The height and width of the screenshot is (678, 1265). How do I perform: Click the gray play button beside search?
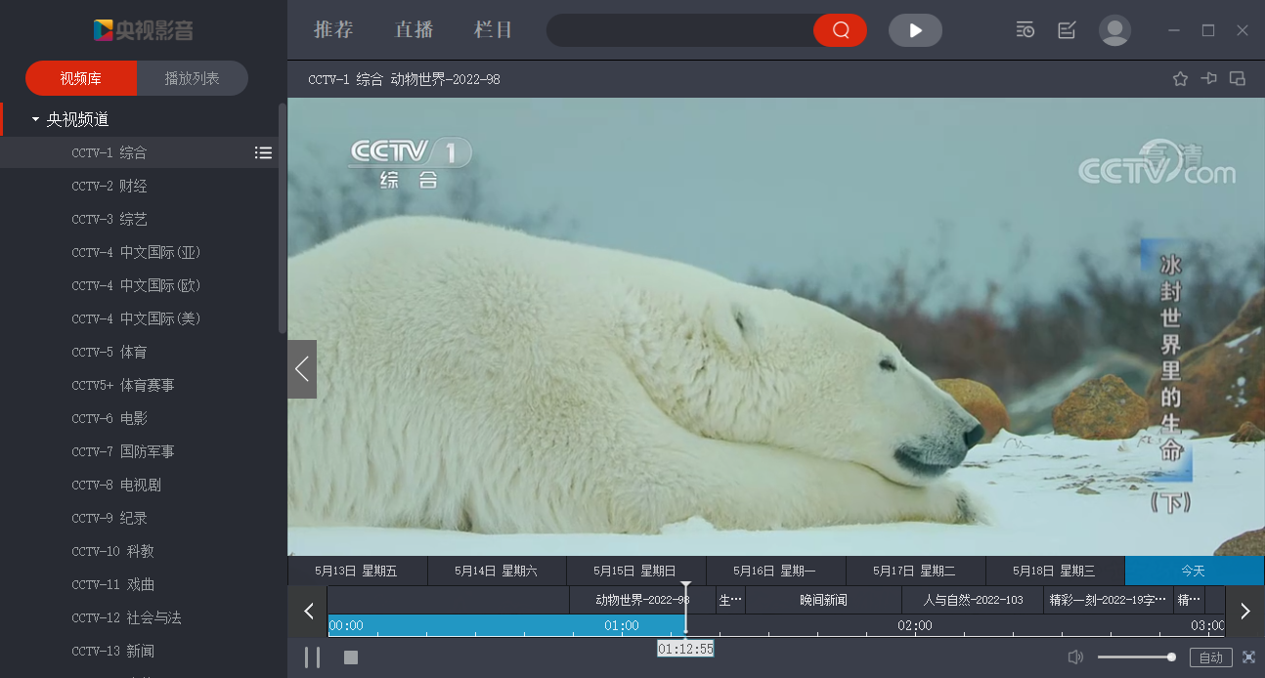(x=915, y=30)
